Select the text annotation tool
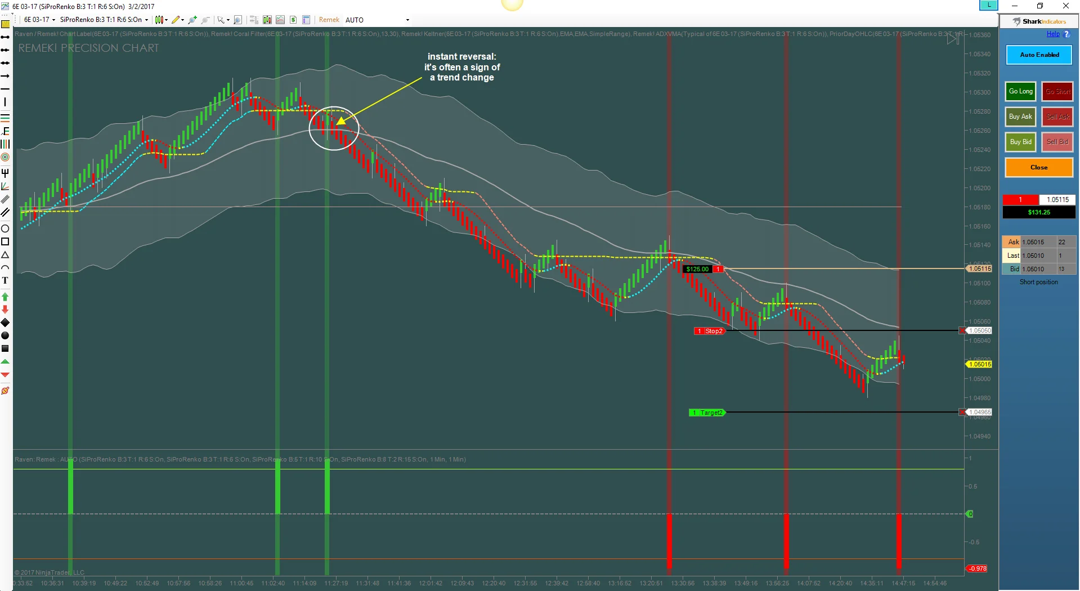1080x591 pixels. click(5, 280)
